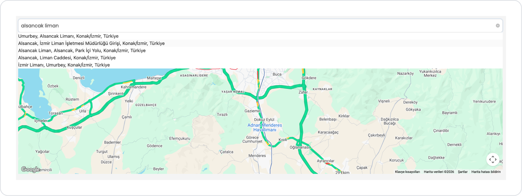This screenshot has width=522, height=196.
Task: Clear the search field with the X icon
Action: (x=497, y=26)
